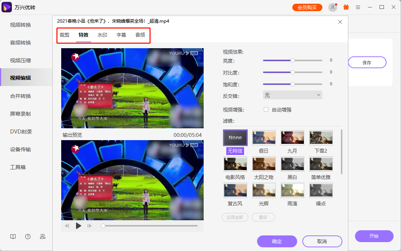Open the user guide book icon
This screenshot has height=251, width=401.
(13, 237)
